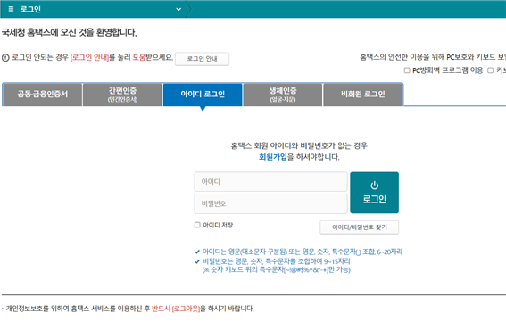Switch to 생체인증 tab
The width and height of the screenshot is (506, 330).
pos(283,95)
